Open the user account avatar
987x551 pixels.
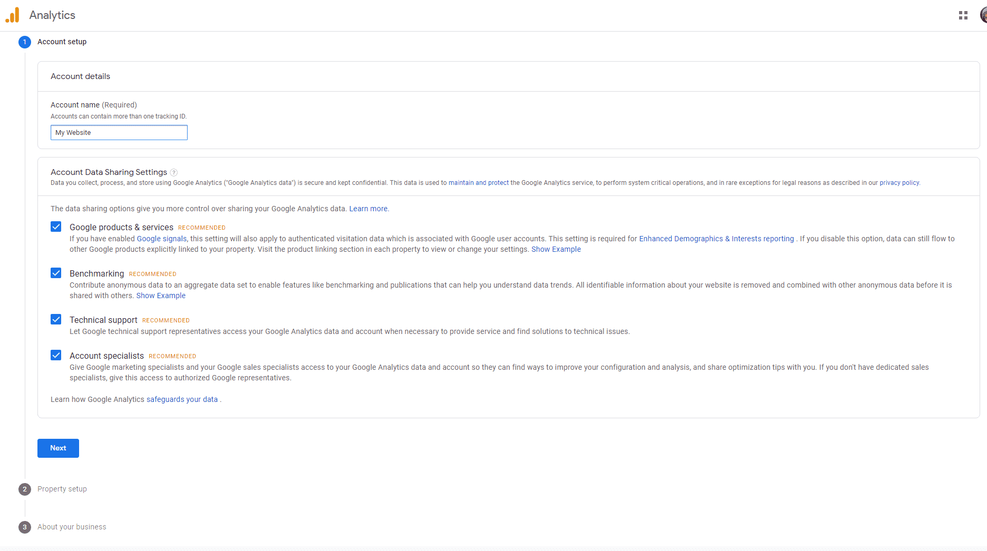(983, 15)
